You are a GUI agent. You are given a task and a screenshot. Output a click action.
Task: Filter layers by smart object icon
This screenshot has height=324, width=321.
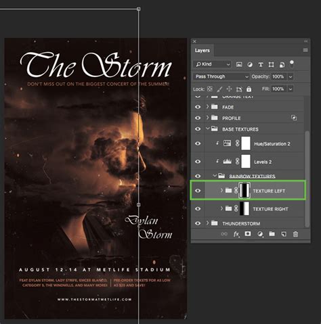[282, 65]
